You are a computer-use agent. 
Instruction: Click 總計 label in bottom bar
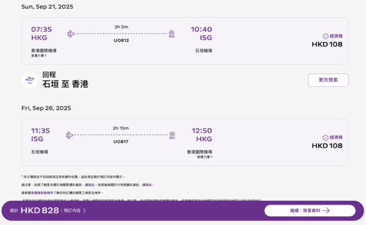click(x=14, y=210)
